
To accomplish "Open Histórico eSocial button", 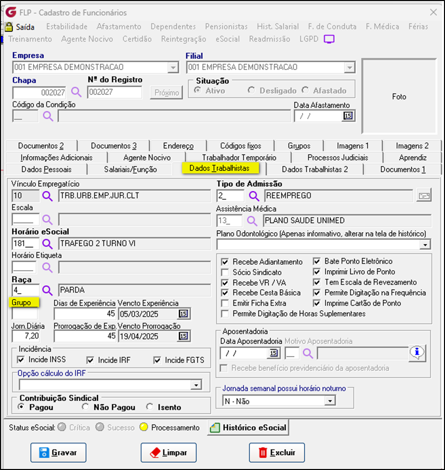I will (x=248, y=428).
